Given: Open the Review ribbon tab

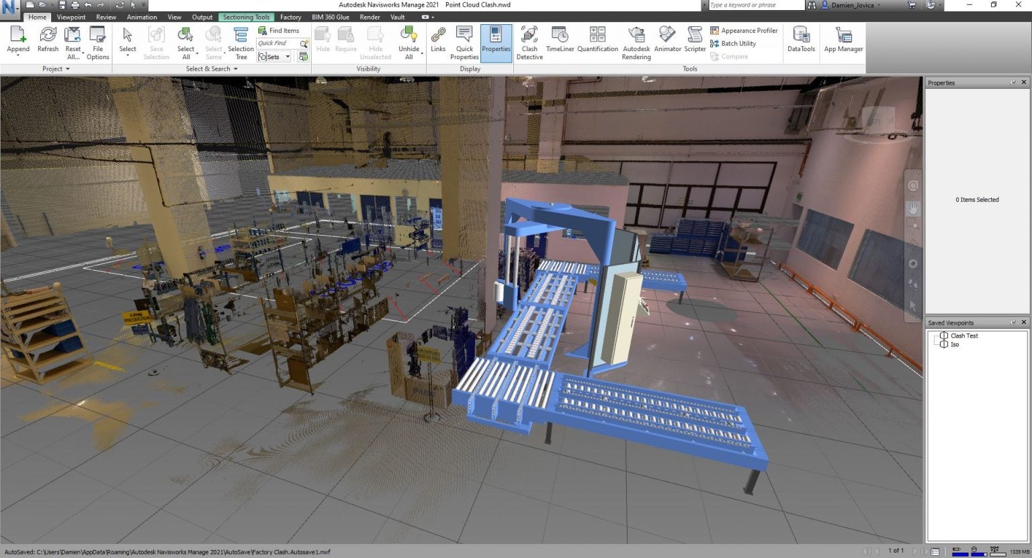Looking at the screenshot, I should [106, 17].
